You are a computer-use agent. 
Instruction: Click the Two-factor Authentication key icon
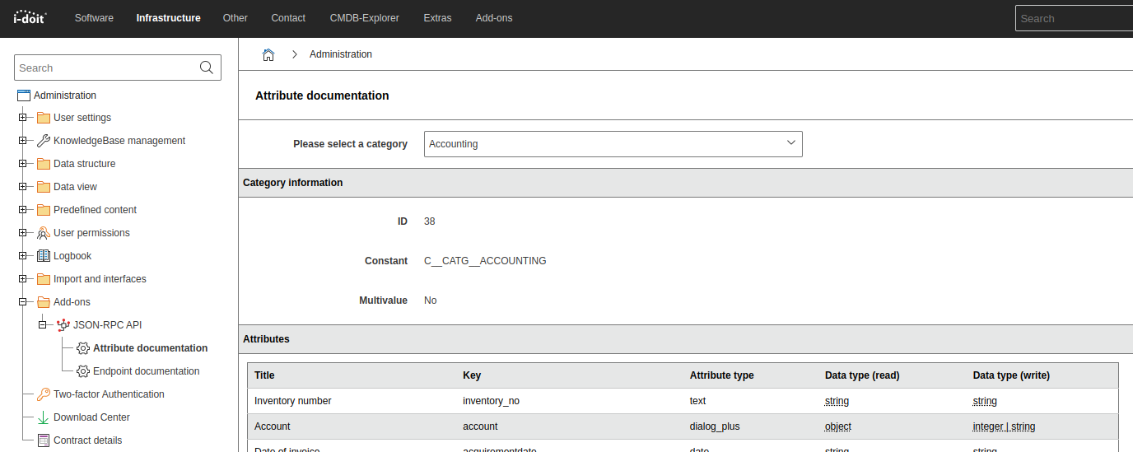click(x=44, y=394)
